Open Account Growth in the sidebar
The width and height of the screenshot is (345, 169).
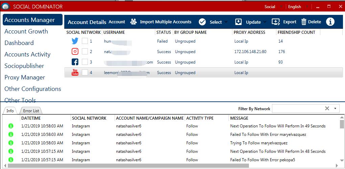click(x=26, y=31)
